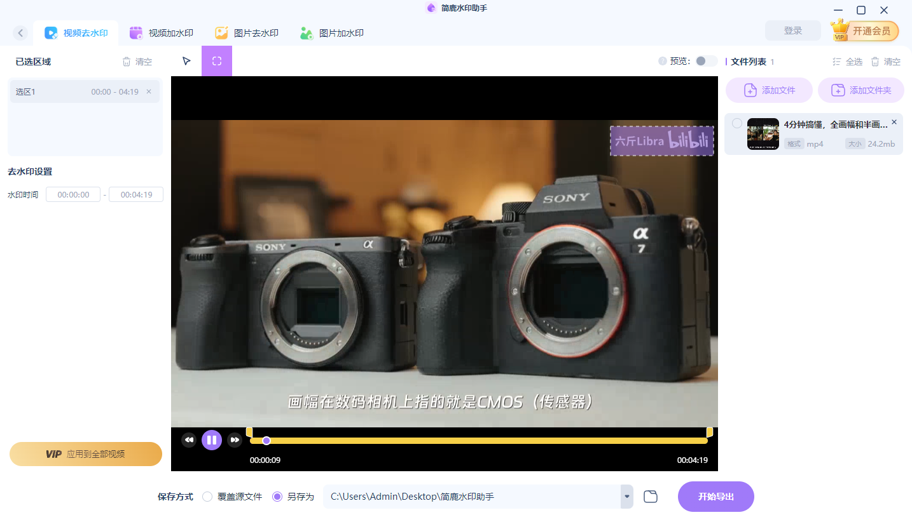This screenshot has width=912, height=522.
Task: Switch to 视频加水印 tab
Action: pyautogui.click(x=162, y=33)
